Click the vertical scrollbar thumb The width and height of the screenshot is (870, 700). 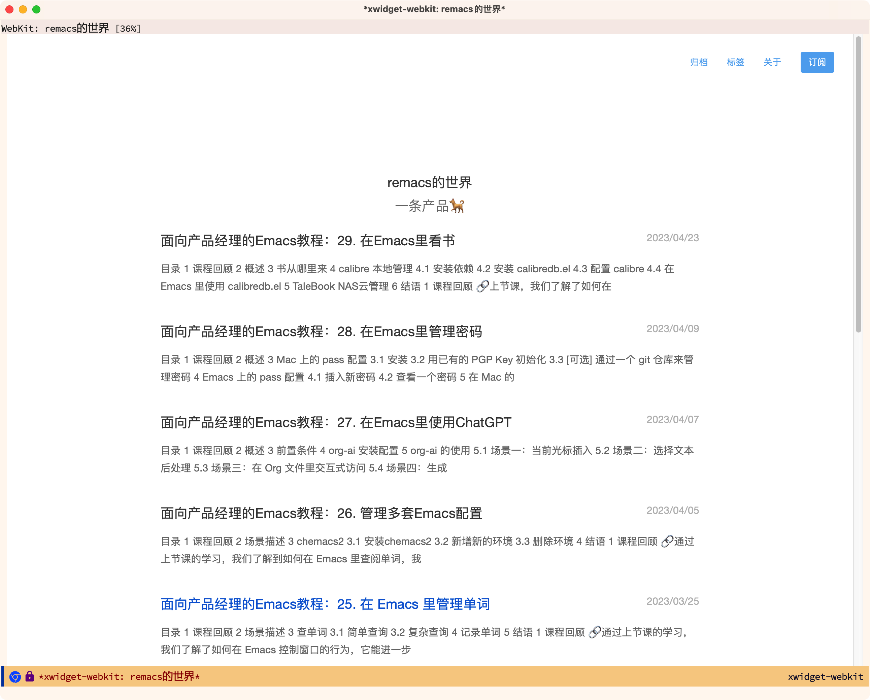click(x=859, y=184)
